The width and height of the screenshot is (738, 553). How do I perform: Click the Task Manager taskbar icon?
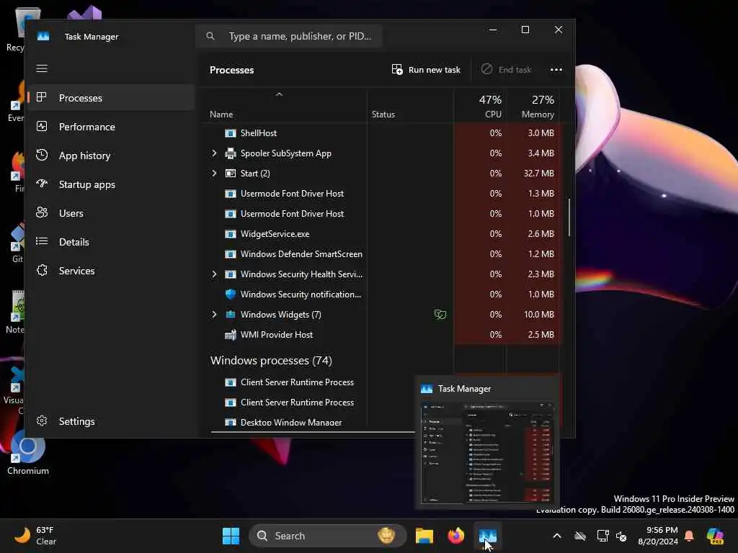[x=487, y=536]
